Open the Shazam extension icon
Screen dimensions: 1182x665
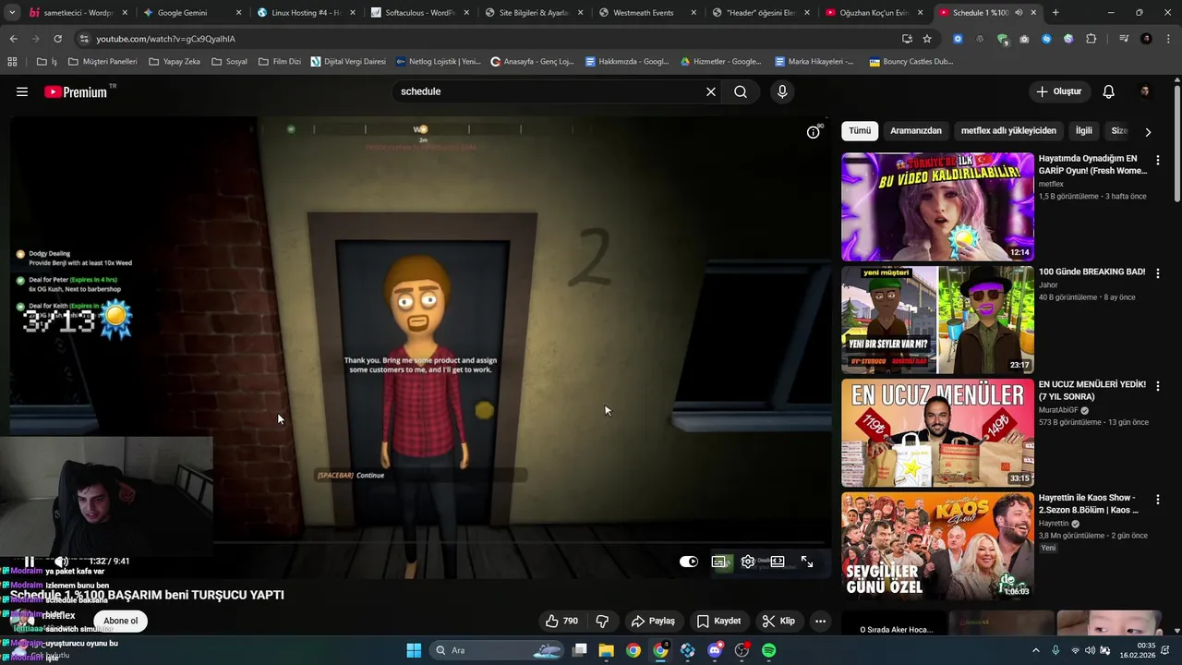(1046, 39)
